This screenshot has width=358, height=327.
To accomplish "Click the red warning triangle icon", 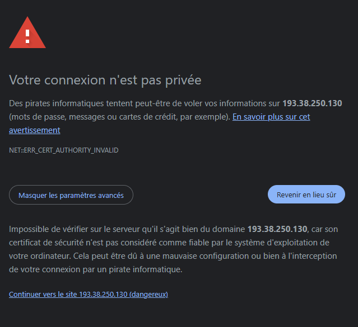I will pyautogui.click(x=27, y=32).
